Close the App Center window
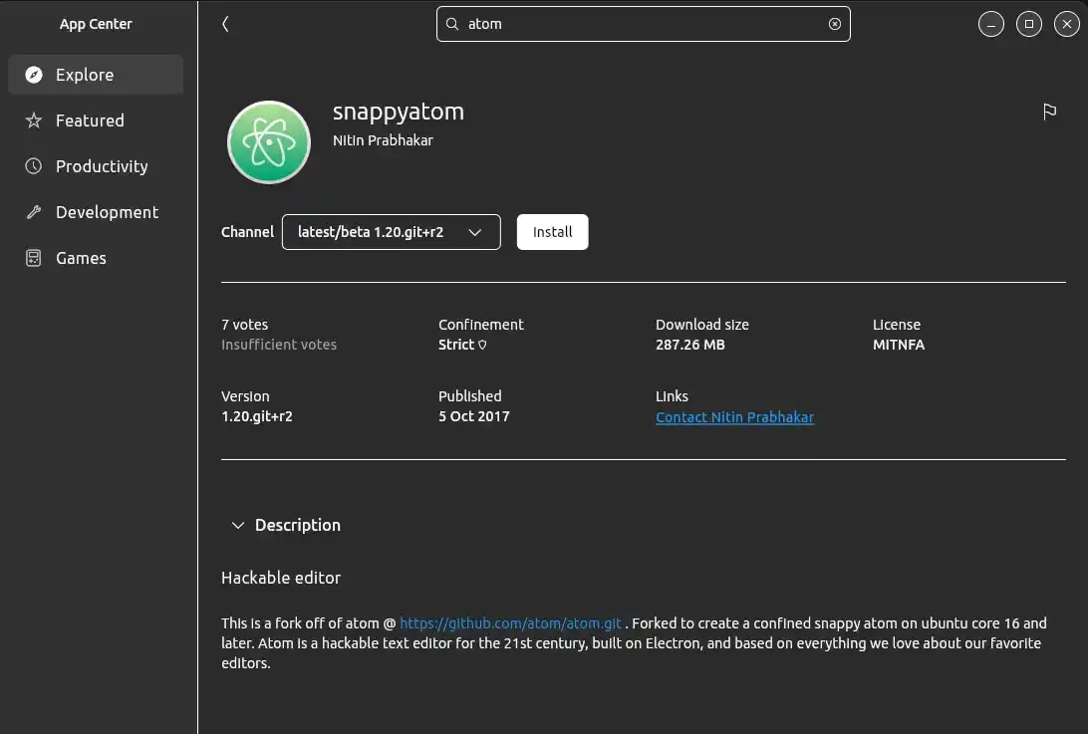 click(x=1066, y=24)
